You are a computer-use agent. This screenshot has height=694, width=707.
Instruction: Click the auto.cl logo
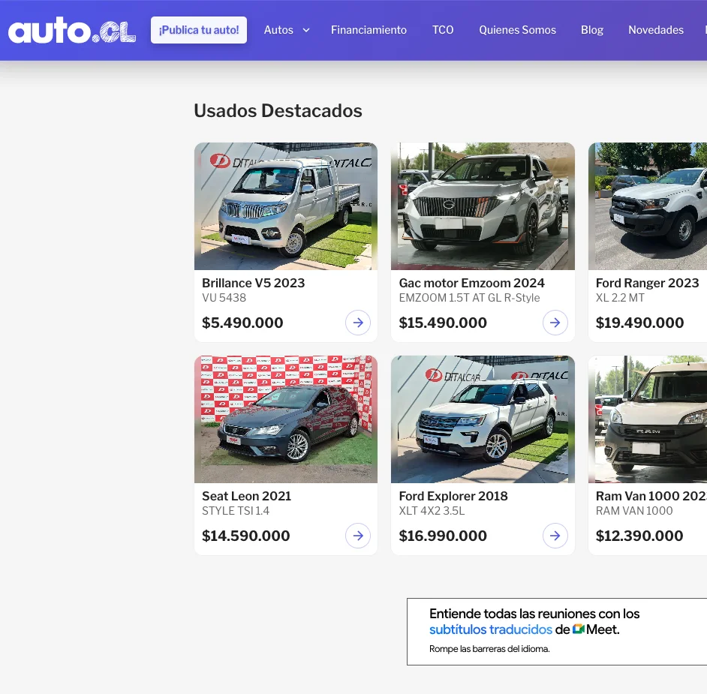click(71, 30)
